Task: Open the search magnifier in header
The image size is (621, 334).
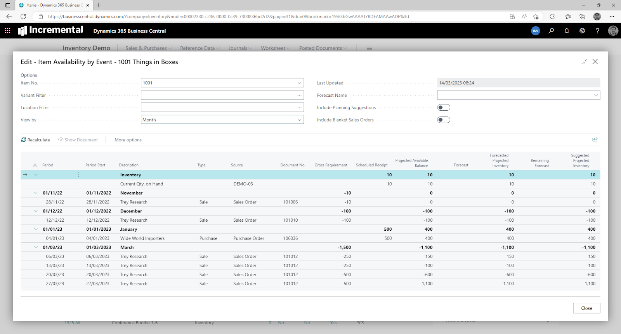Action: click(551, 31)
